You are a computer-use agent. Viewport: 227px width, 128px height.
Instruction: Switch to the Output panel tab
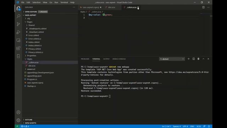pos(106,59)
